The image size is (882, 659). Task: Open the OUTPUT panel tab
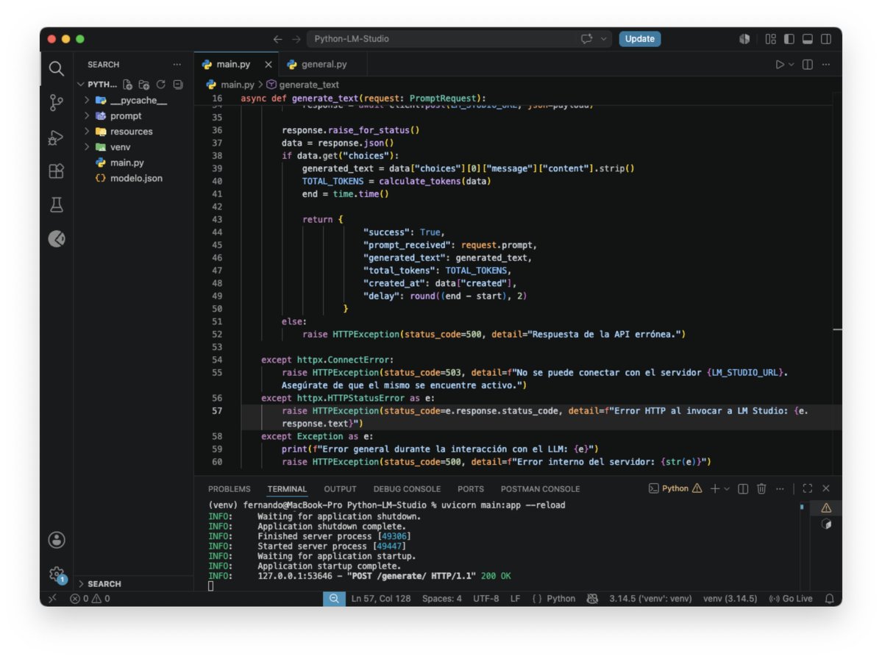[x=340, y=489]
